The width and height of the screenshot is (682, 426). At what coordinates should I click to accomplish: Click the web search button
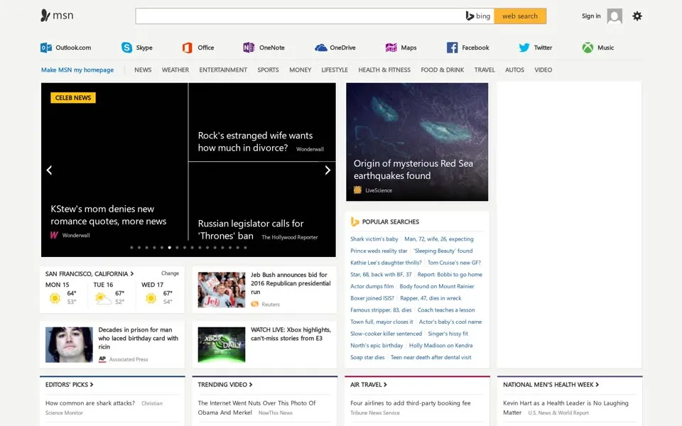pos(520,16)
